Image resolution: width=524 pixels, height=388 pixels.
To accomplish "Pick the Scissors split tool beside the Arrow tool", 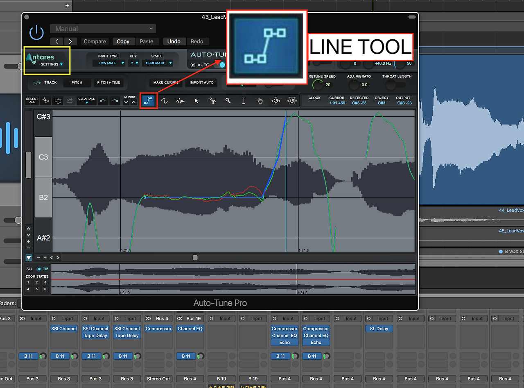I will 212,101.
